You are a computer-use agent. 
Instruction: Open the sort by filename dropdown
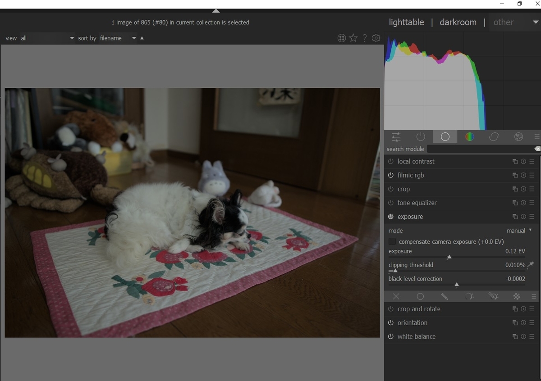coord(118,38)
